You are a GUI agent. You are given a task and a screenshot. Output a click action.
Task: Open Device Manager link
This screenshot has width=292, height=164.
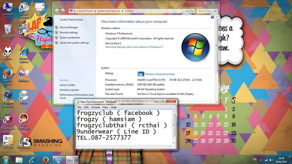(x=69, y=27)
